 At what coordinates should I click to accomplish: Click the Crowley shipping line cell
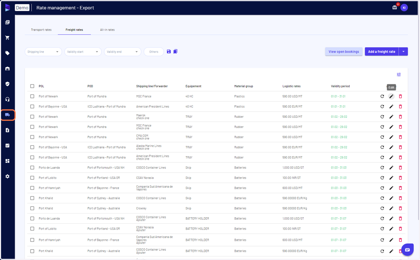click(x=141, y=208)
